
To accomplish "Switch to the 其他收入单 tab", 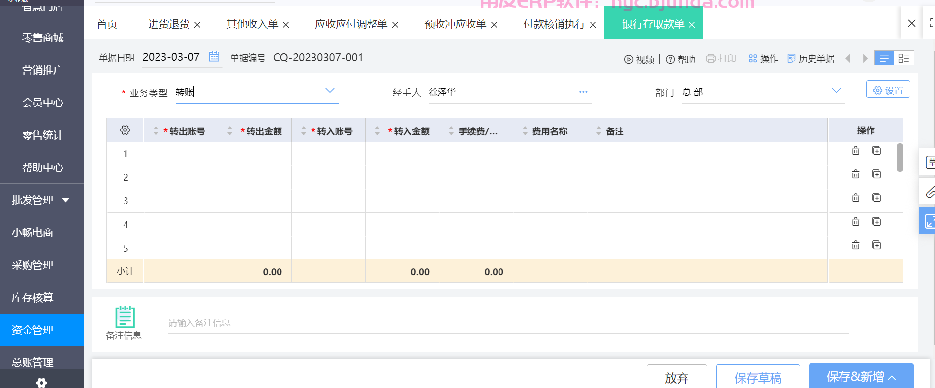I will click(x=252, y=24).
